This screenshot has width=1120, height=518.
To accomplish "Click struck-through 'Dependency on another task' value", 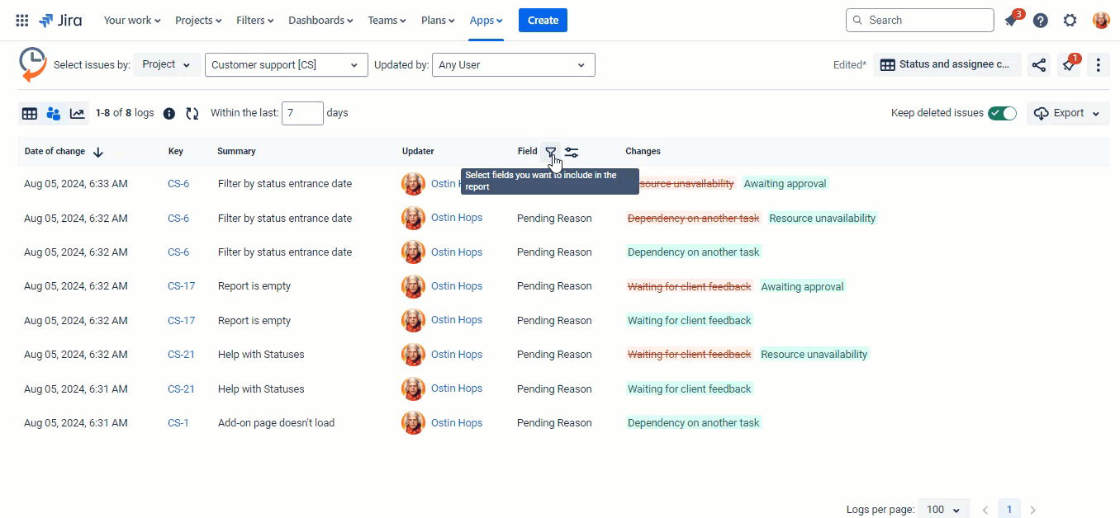I will [693, 219].
